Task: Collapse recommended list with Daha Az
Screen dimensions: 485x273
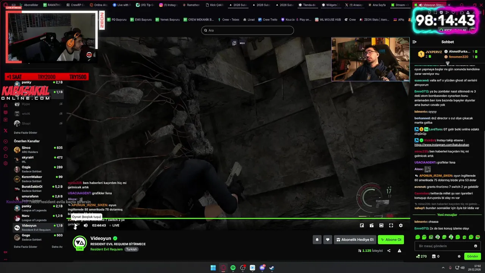Action: 57,247
